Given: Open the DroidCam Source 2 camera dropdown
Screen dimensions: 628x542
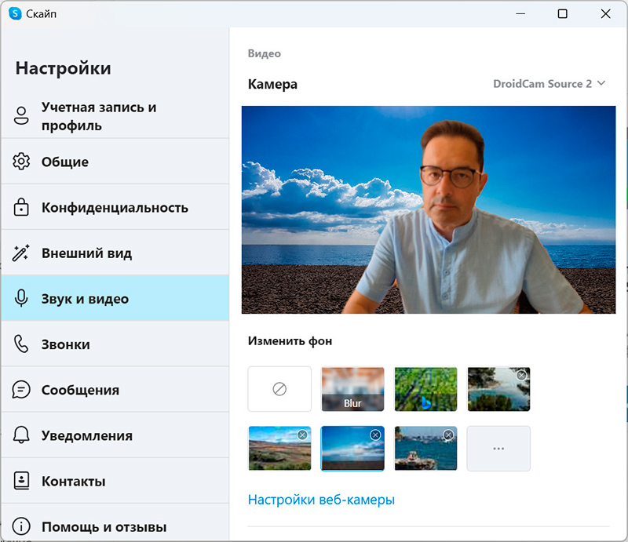Looking at the screenshot, I should tap(549, 84).
